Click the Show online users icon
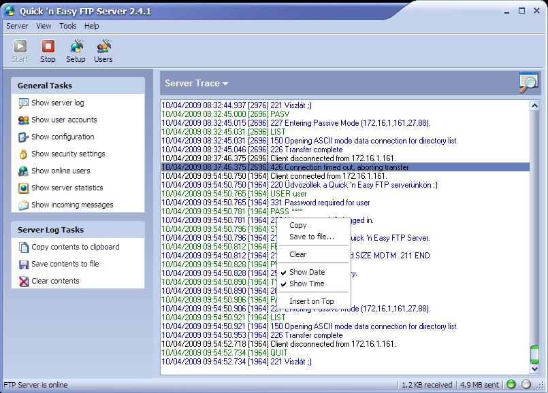The height and width of the screenshot is (393, 548). 23,171
